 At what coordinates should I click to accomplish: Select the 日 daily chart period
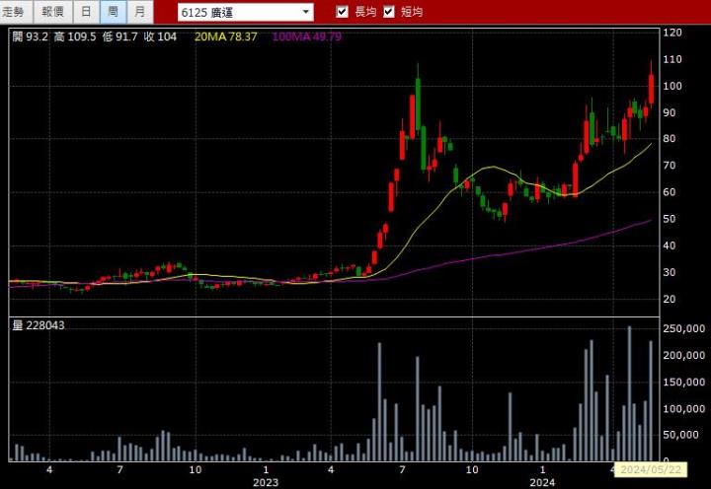(86, 12)
